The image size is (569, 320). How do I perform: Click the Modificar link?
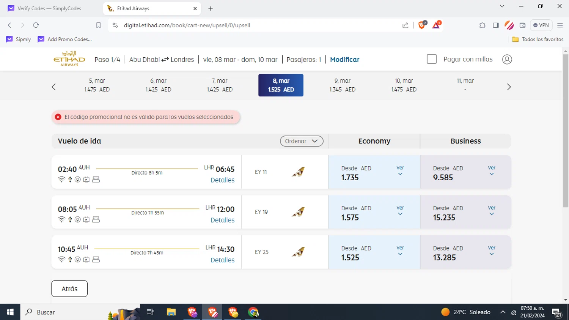point(344,60)
